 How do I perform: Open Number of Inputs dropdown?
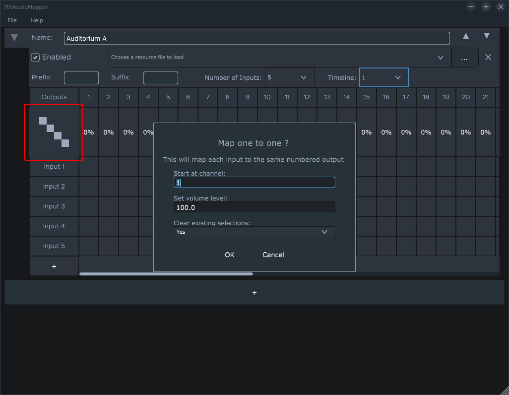(290, 77)
